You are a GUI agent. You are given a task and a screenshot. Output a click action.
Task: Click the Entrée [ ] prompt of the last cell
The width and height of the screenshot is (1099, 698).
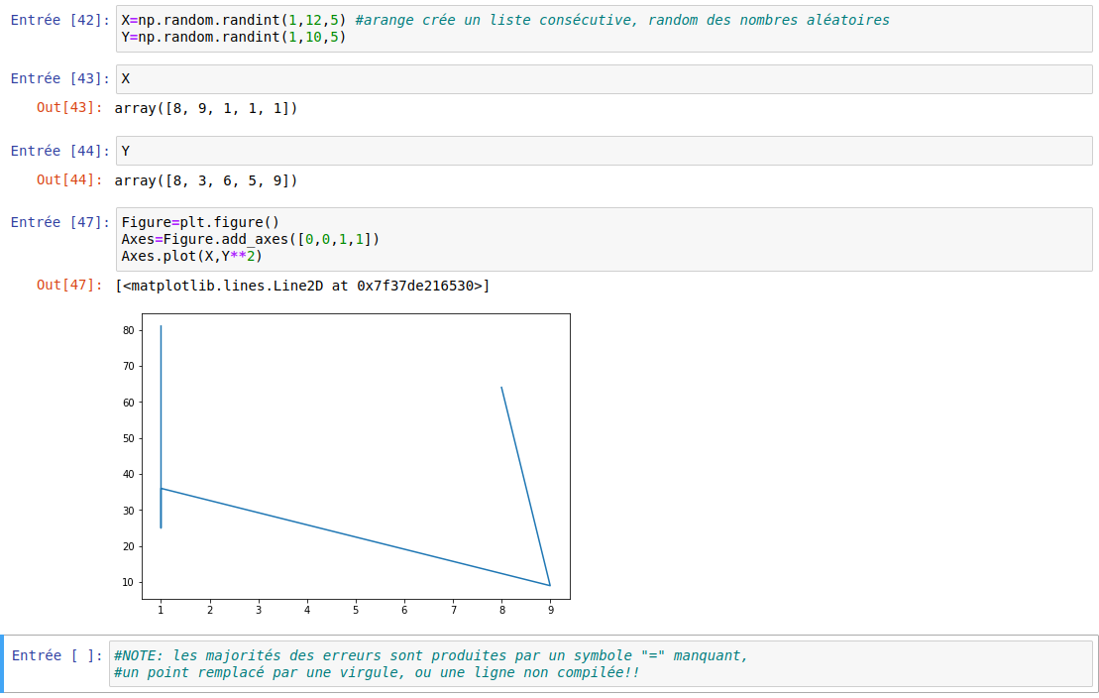(57, 655)
